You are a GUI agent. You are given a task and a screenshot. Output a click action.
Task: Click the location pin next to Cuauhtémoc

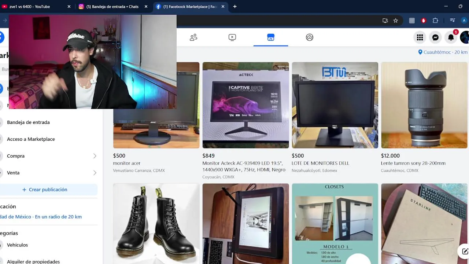[420, 52]
